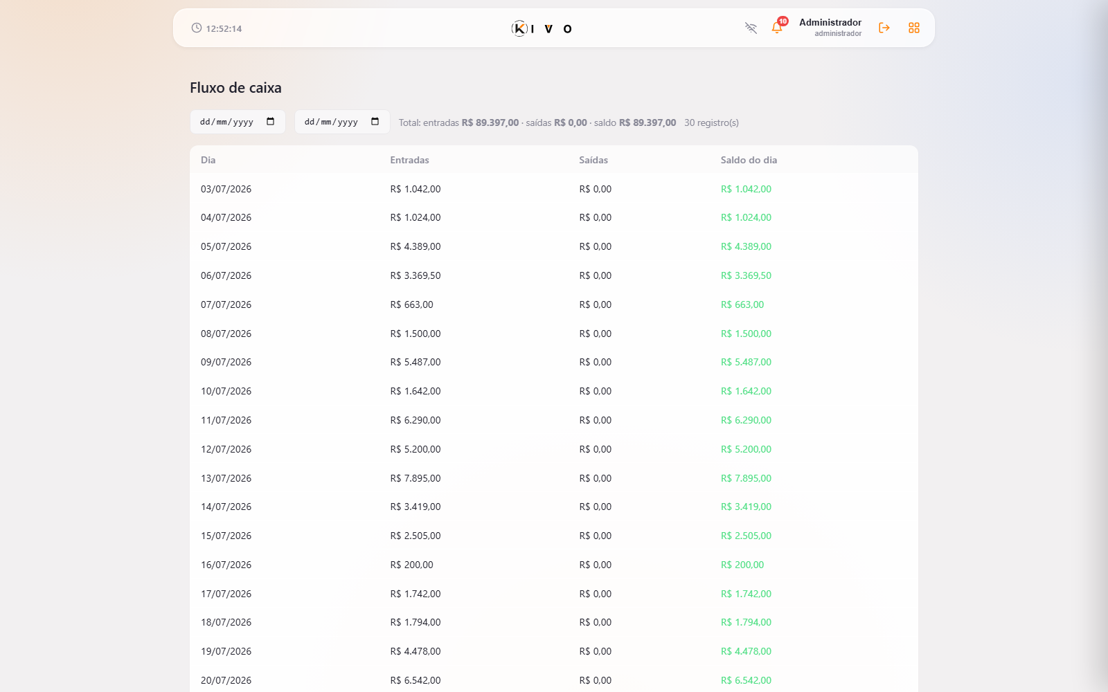Click the Saldo do dia column header

[x=749, y=160]
